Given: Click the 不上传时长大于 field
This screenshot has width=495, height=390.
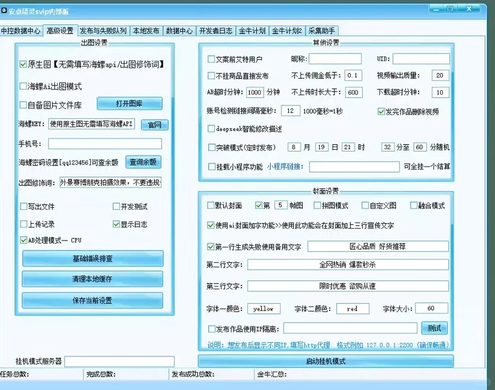Looking at the screenshot, I should click(354, 92).
